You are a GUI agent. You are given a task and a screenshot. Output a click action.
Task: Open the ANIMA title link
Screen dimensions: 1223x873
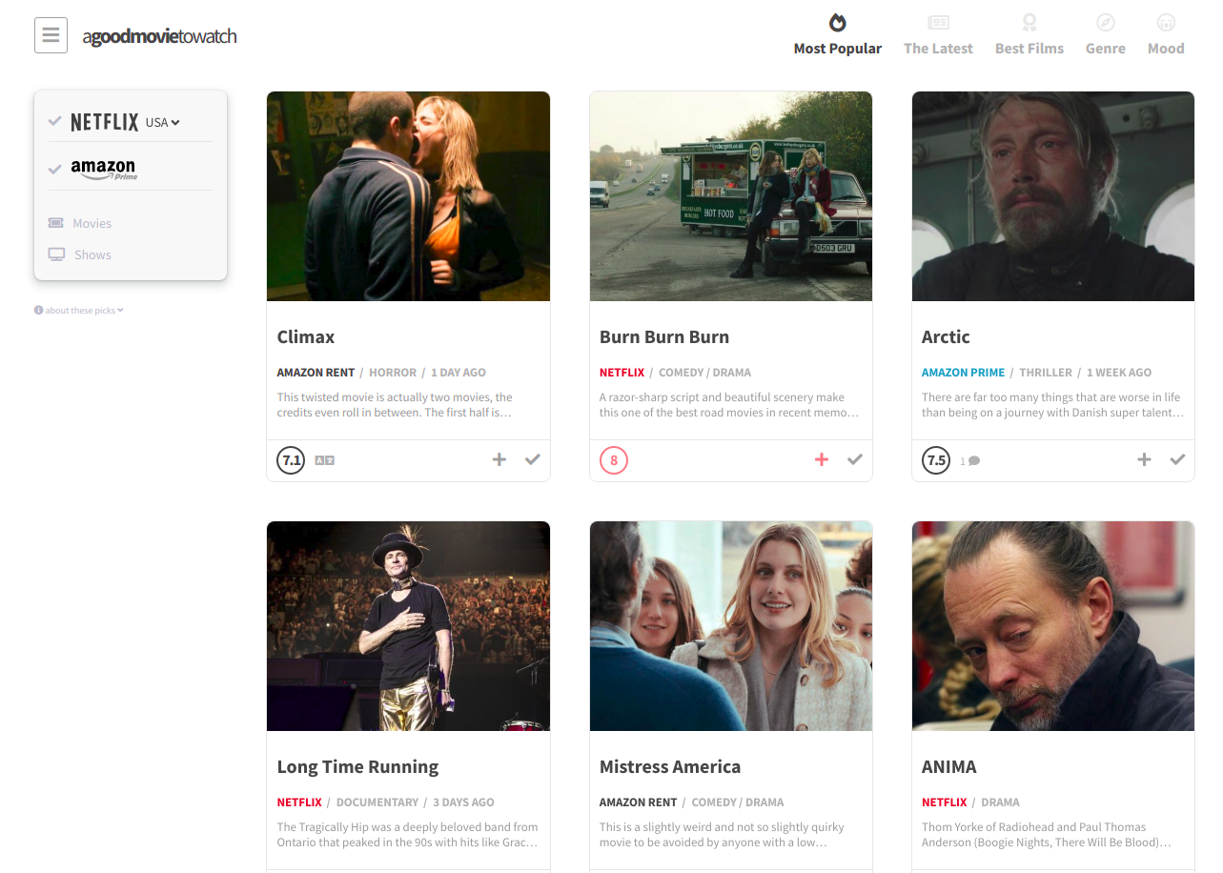(949, 767)
